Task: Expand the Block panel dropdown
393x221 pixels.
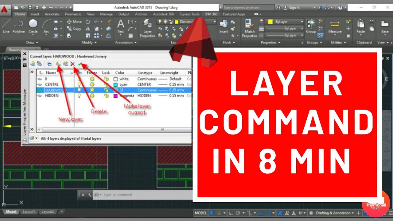Action: tap(229, 43)
